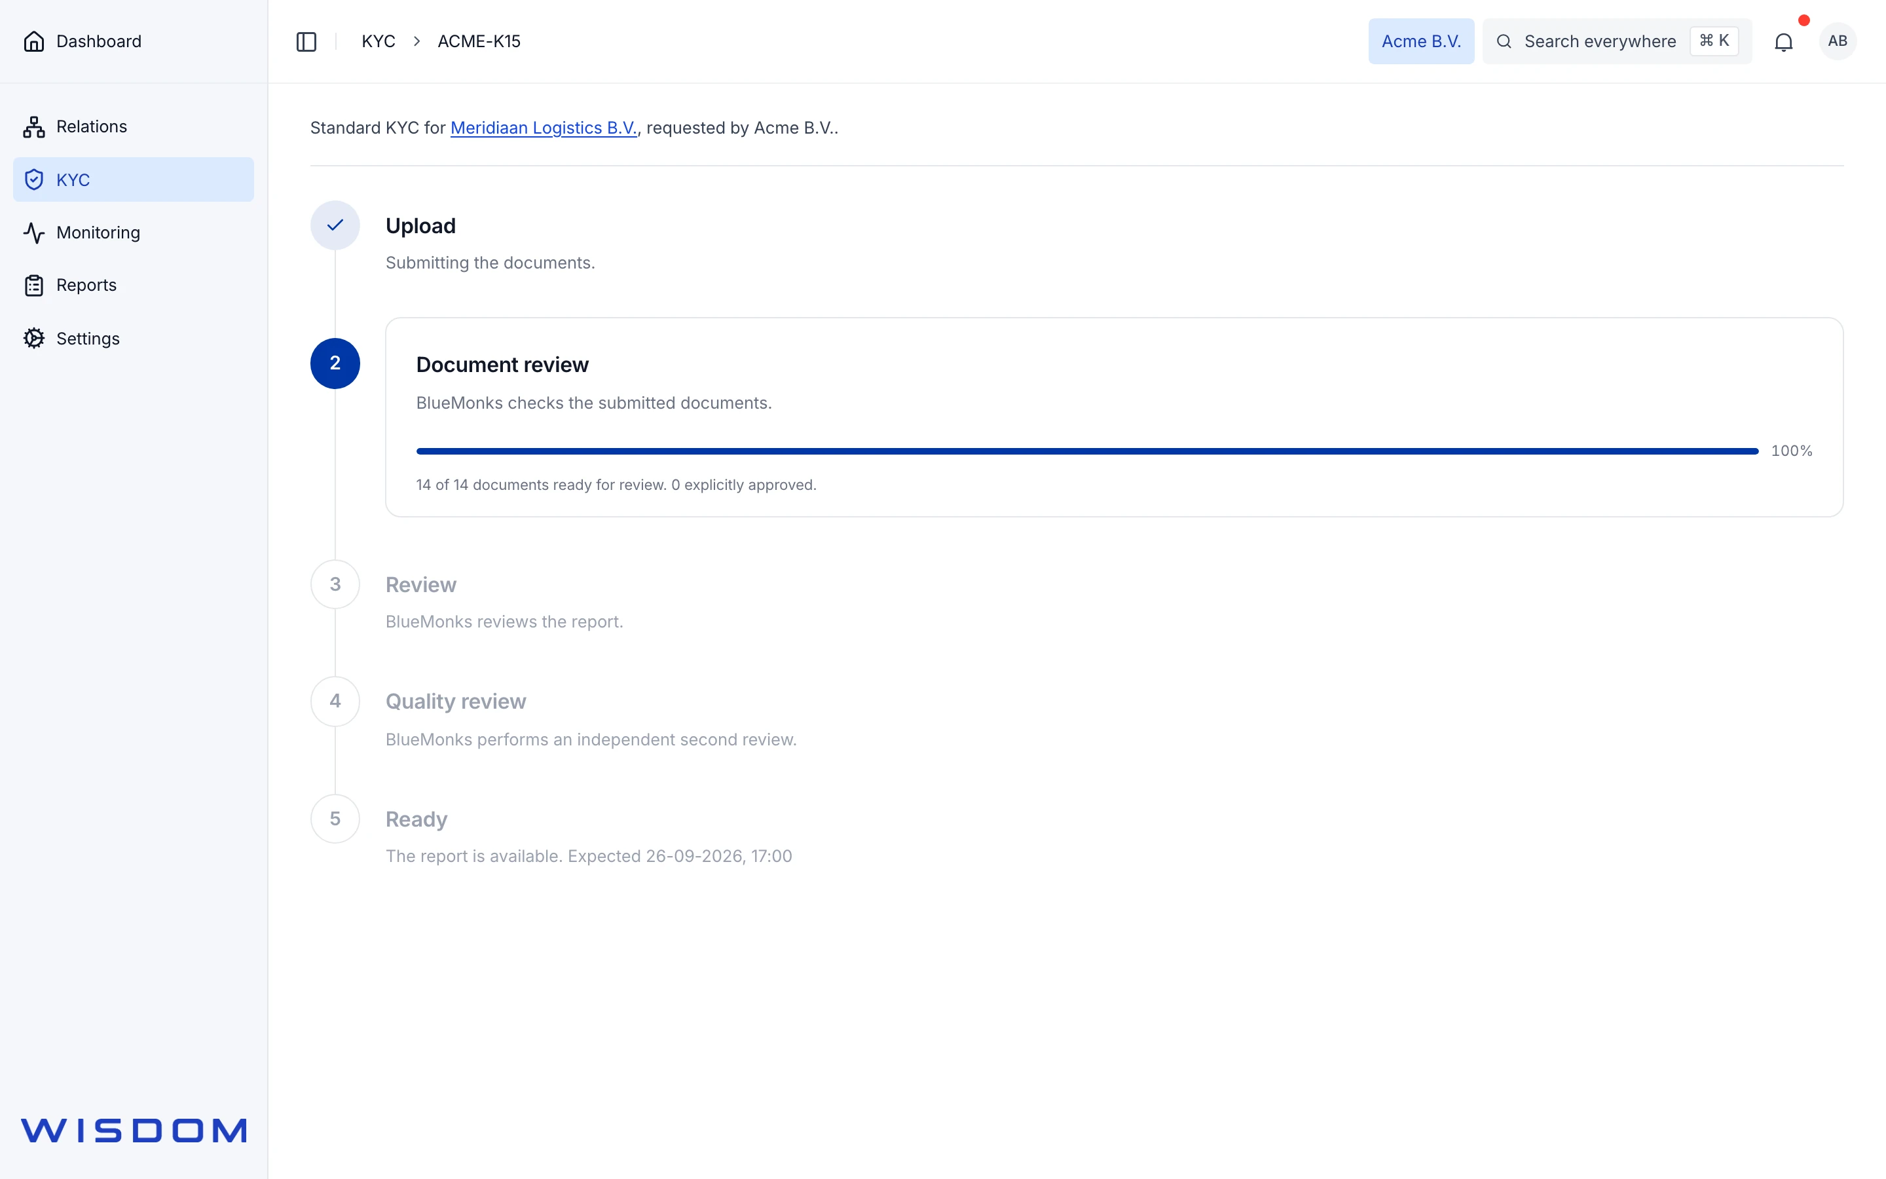The width and height of the screenshot is (1886, 1179).
Task: Click the breadcrumb chevron separator
Action: click(x=417, y=41)
